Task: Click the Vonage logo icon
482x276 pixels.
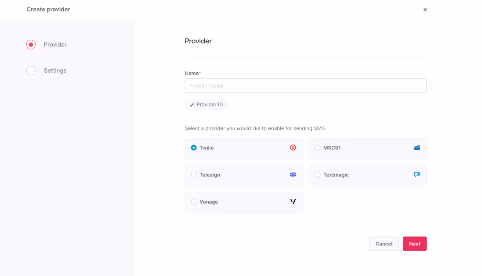Action: [293, 202]
